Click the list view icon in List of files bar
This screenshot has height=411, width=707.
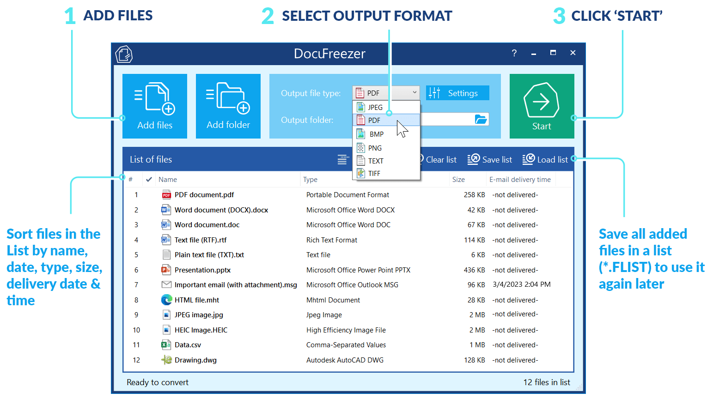tap(343, 160)
